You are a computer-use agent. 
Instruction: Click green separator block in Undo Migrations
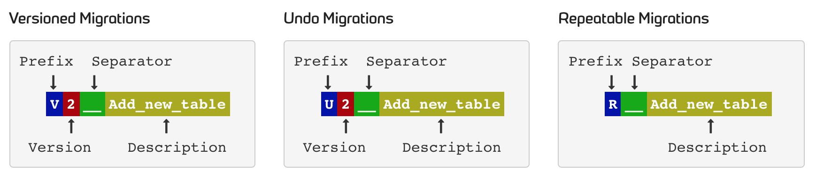367,104
